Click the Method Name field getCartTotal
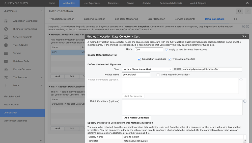The width and height of the screenshot is (252, 143). pos(136,75)
